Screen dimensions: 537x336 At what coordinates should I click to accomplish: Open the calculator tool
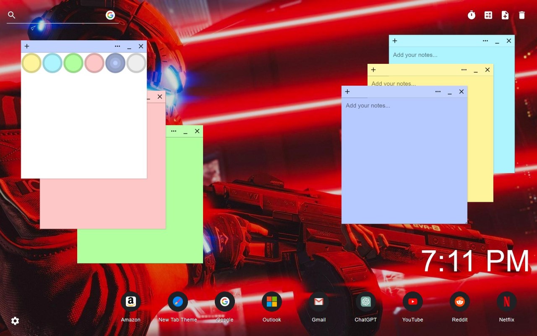pyautogui.click(x=488, y=15)
